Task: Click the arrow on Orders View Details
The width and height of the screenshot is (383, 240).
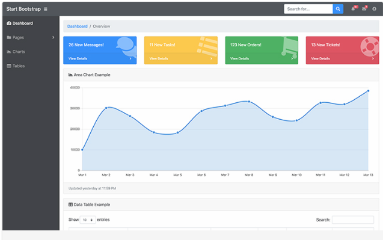Action: tap(292, 59)
